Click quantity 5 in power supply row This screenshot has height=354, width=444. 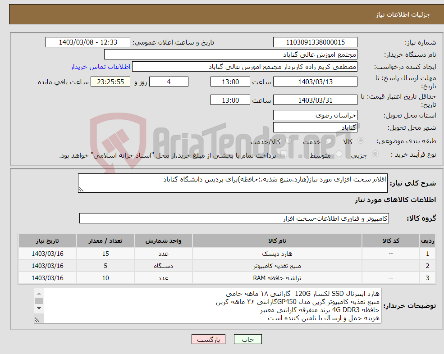pos(105,266)
